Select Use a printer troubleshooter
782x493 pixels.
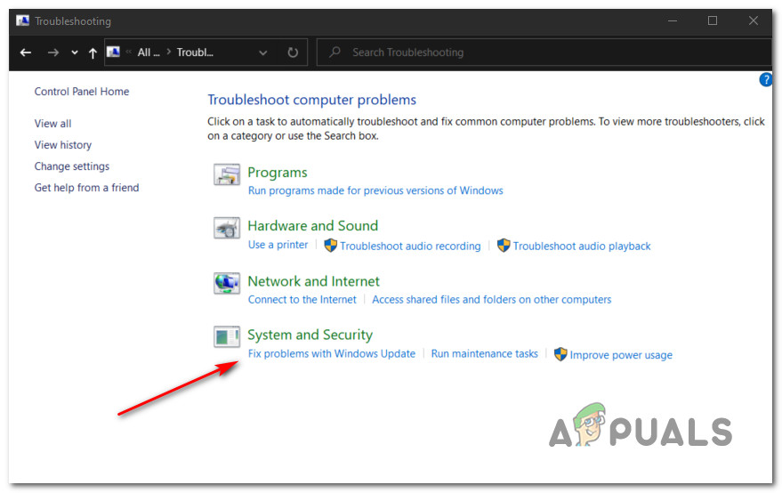pos(278,245)
